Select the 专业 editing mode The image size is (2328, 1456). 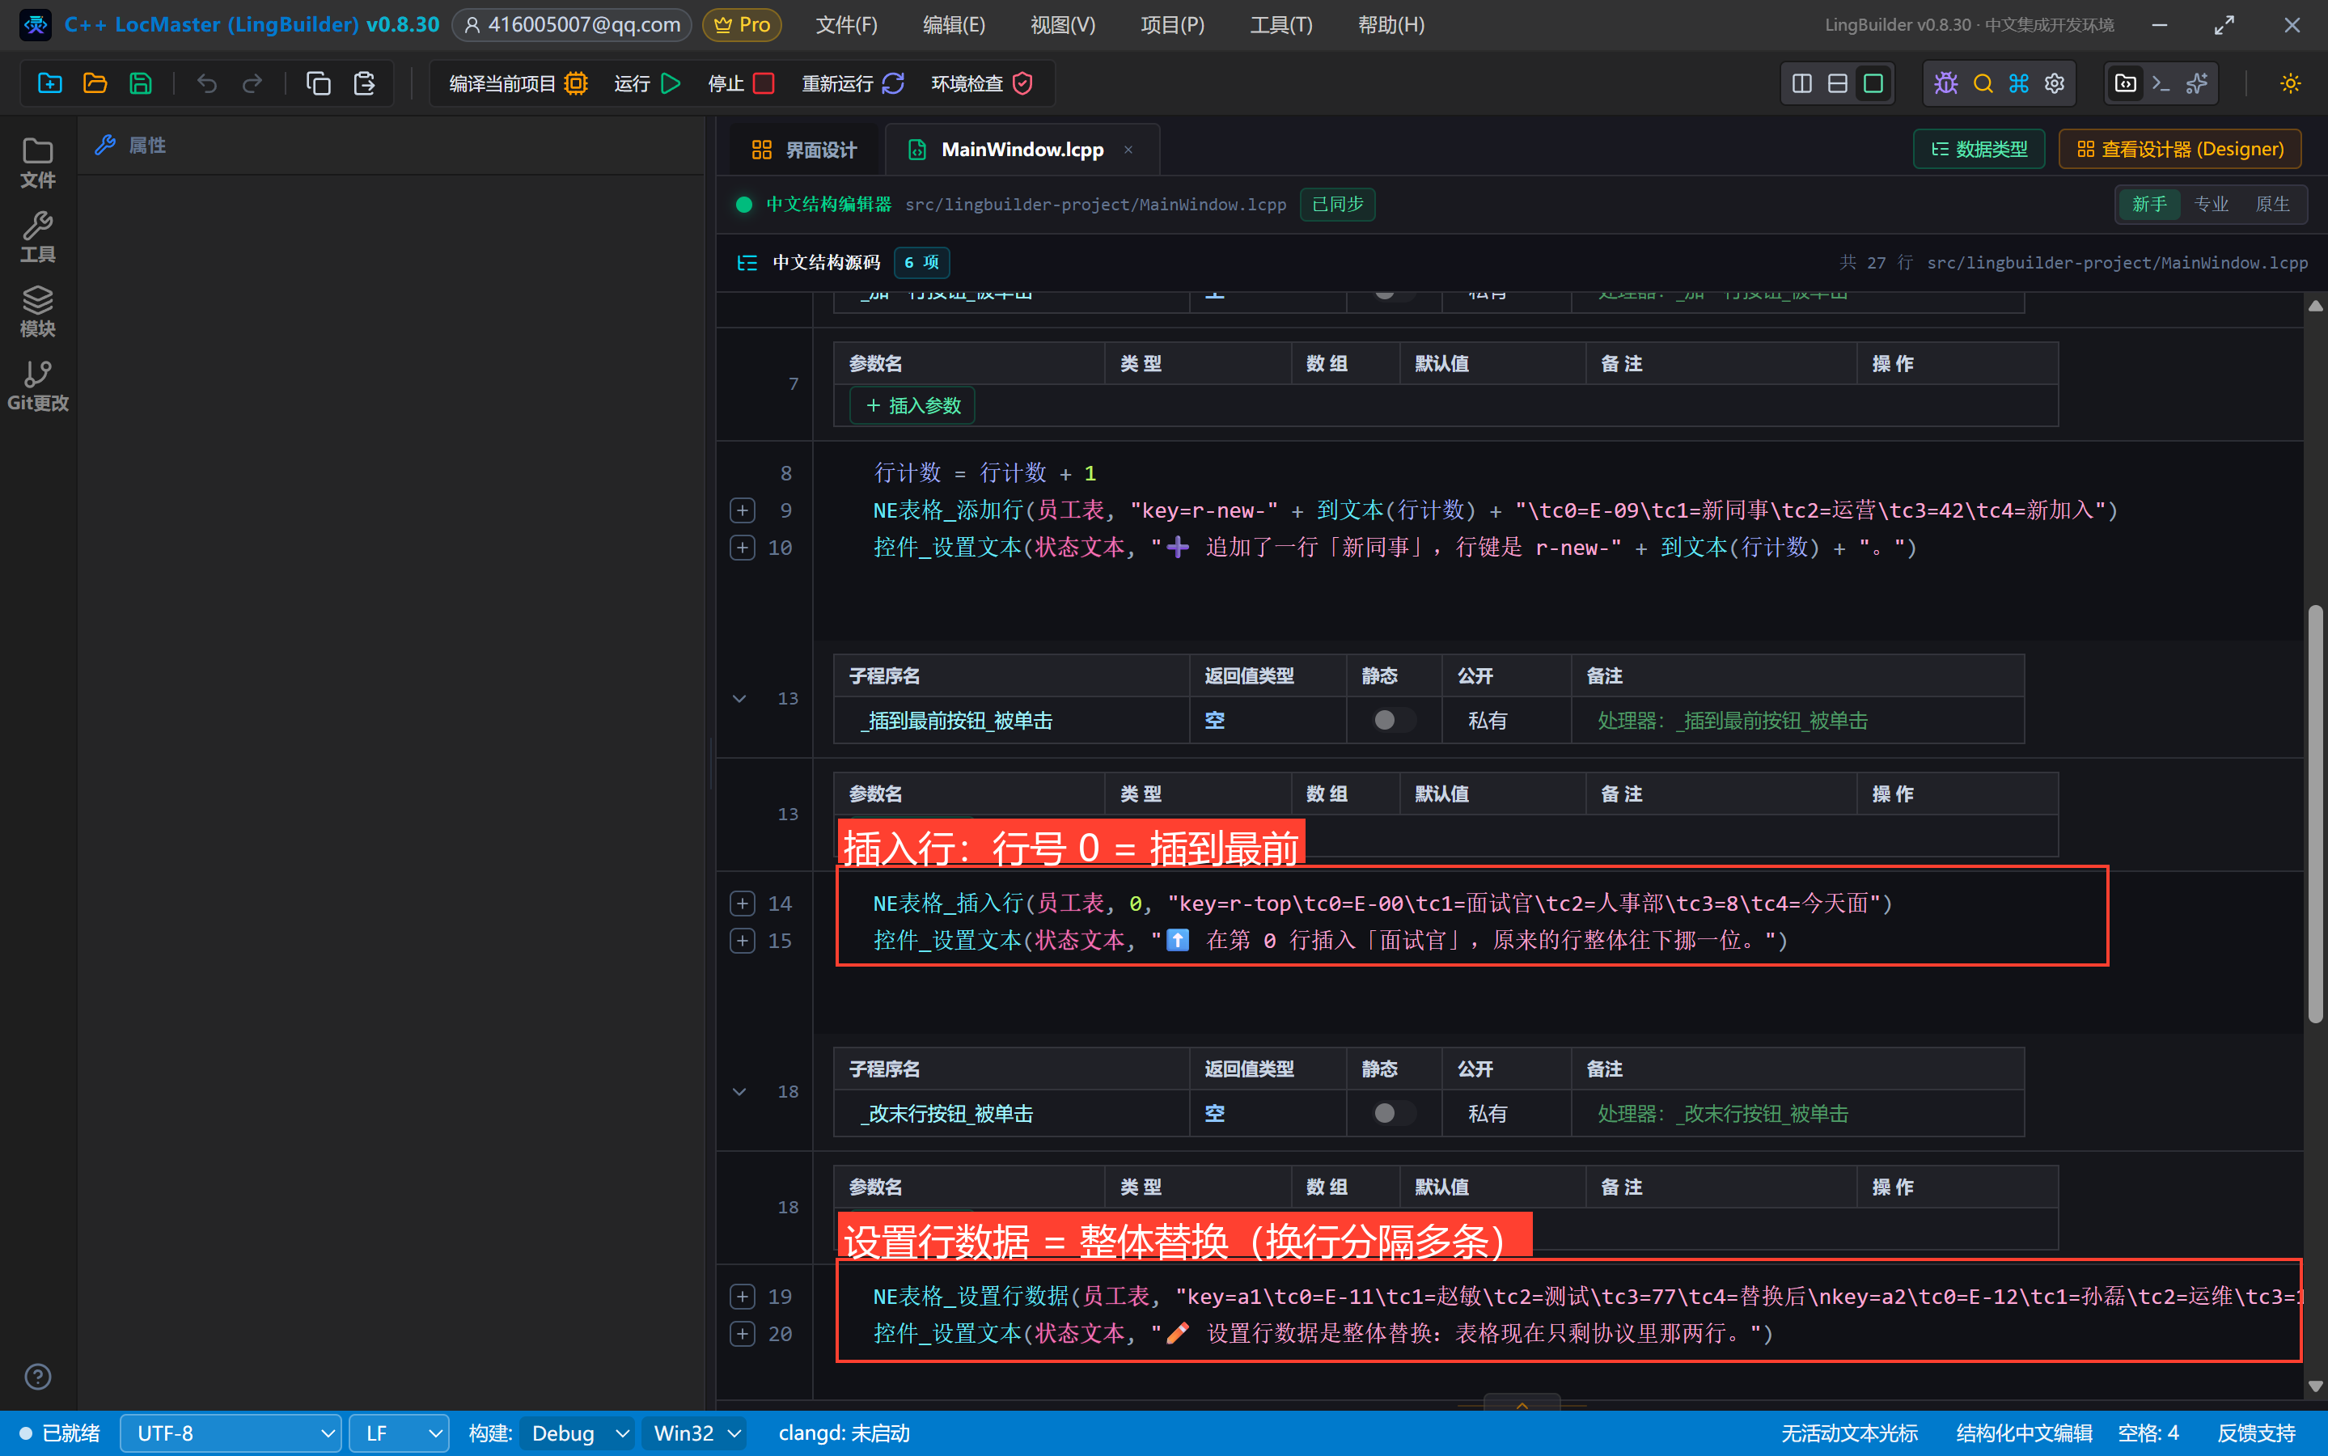2211,204
